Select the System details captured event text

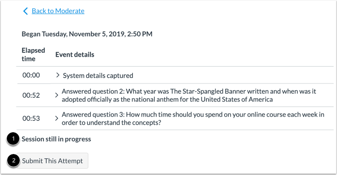[98, 76]
